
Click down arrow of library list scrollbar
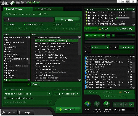point(134,88)
